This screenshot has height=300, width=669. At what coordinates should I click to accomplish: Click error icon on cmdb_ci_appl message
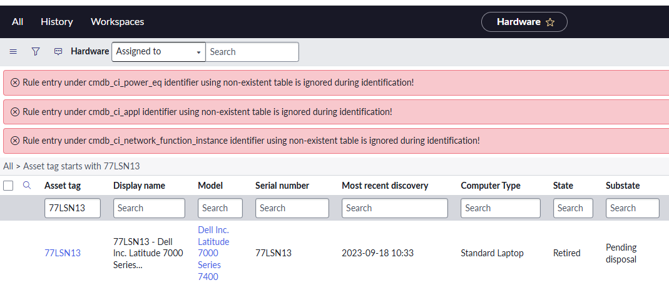[15, 112]
